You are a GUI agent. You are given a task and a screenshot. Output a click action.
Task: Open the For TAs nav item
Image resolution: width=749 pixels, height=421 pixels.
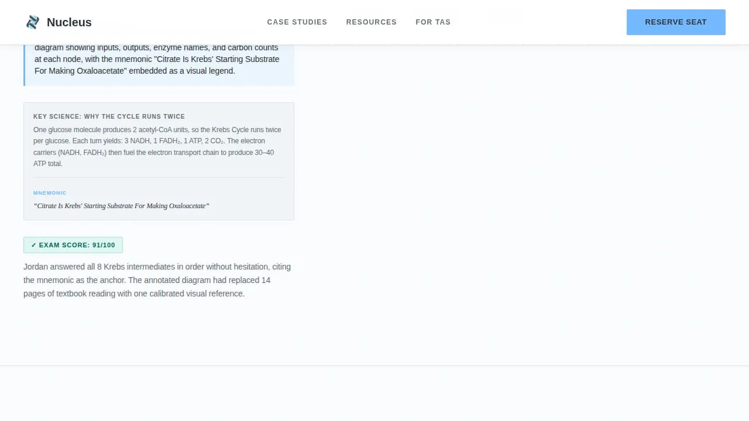[x=433, y=22]
